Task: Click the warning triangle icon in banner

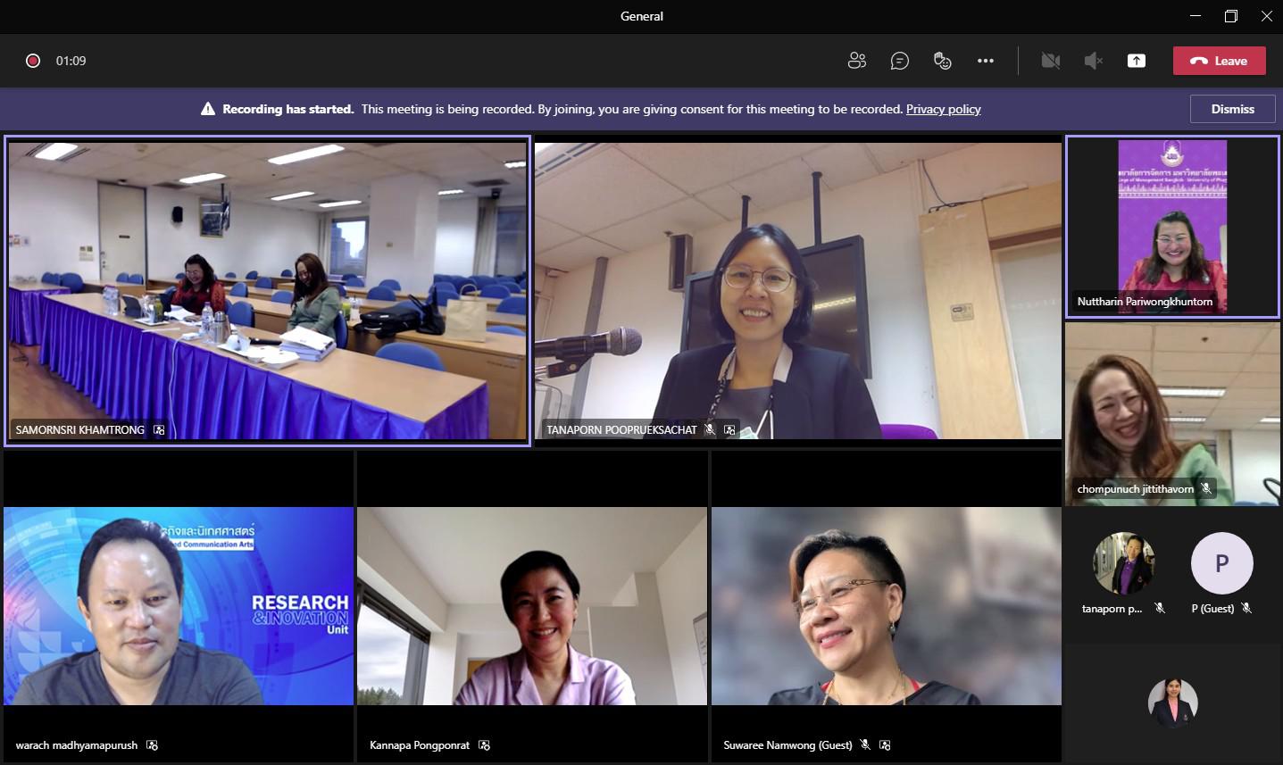Action: click(208, 109)
